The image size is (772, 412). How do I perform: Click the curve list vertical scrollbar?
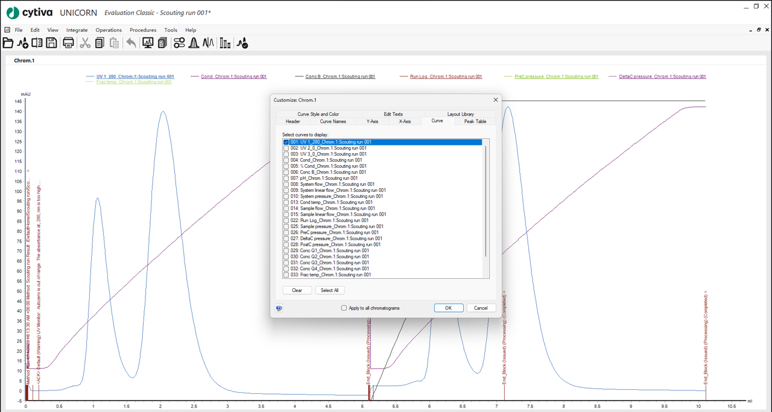click(486, 199)
